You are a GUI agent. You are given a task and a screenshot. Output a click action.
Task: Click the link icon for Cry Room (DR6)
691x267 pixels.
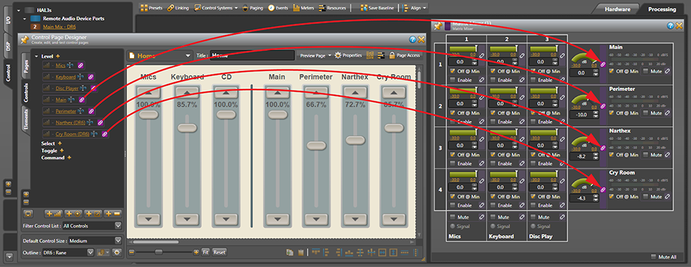(x=104, y=134)
